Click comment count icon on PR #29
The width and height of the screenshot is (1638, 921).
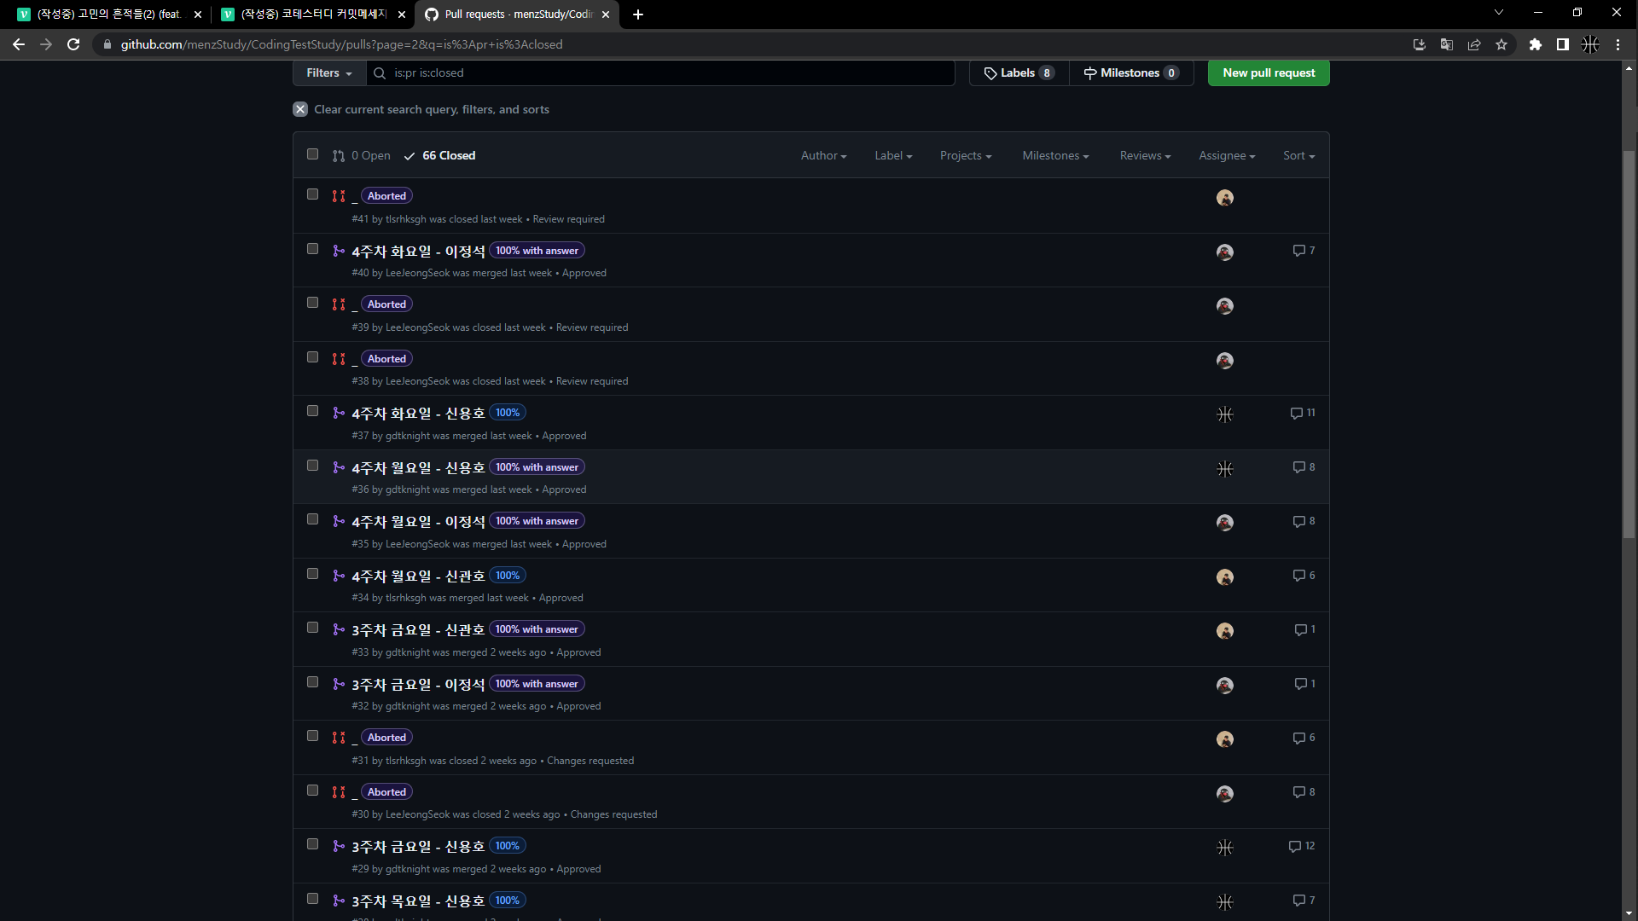tap(1295, 846)
